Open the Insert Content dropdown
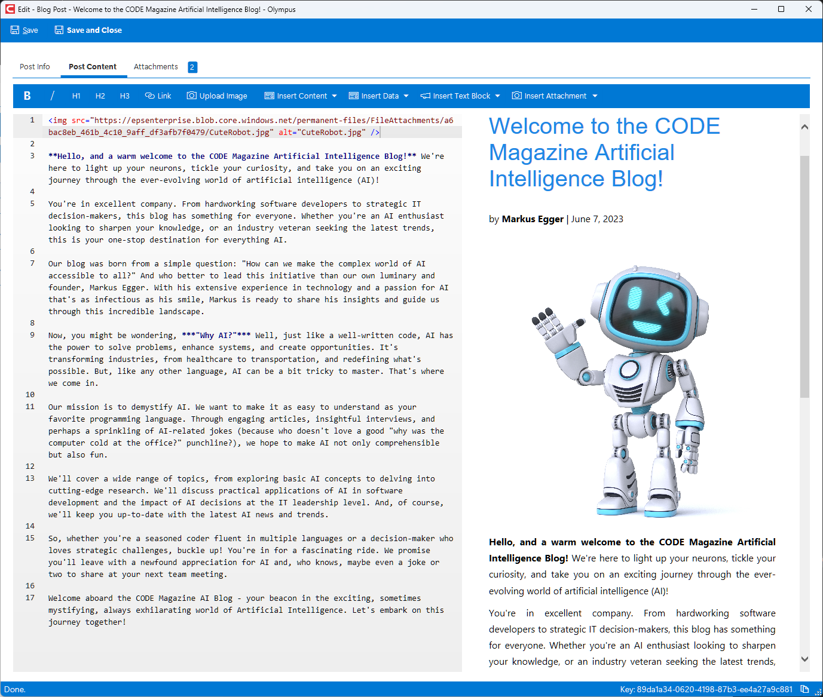This screenshot has height=697, width=823. point(301,96)
